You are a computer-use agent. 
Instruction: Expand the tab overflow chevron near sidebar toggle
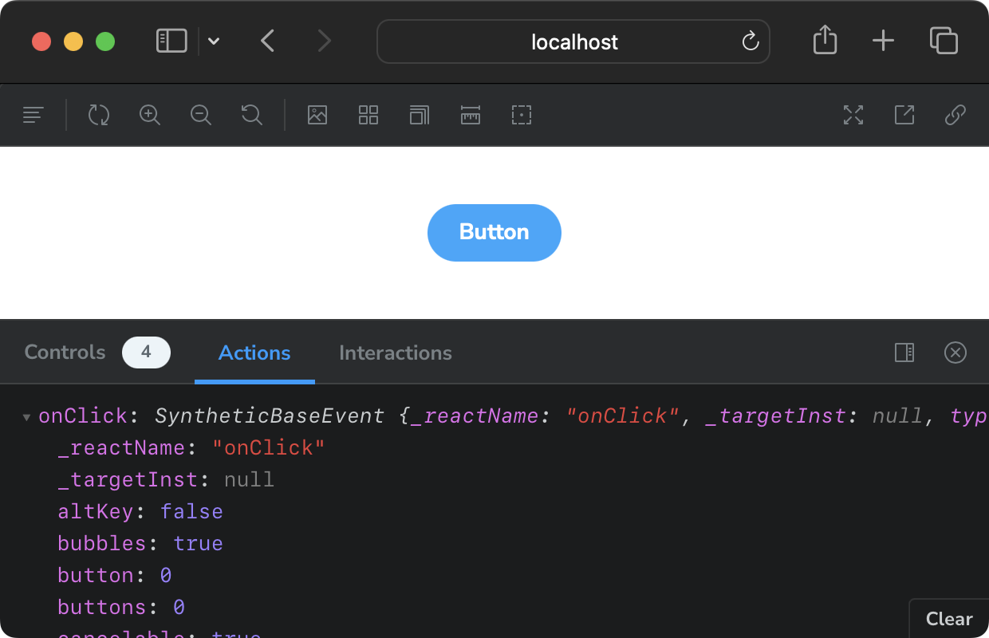(x=214, y=41)
